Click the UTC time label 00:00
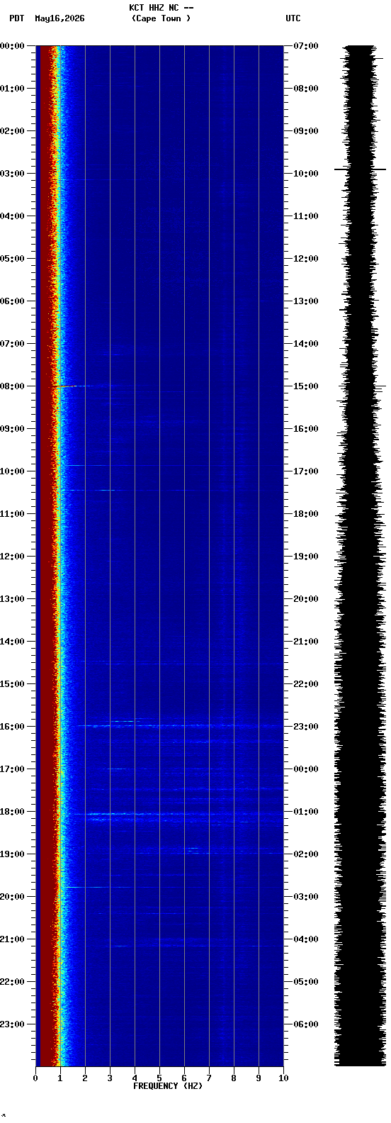 (306, 769)
